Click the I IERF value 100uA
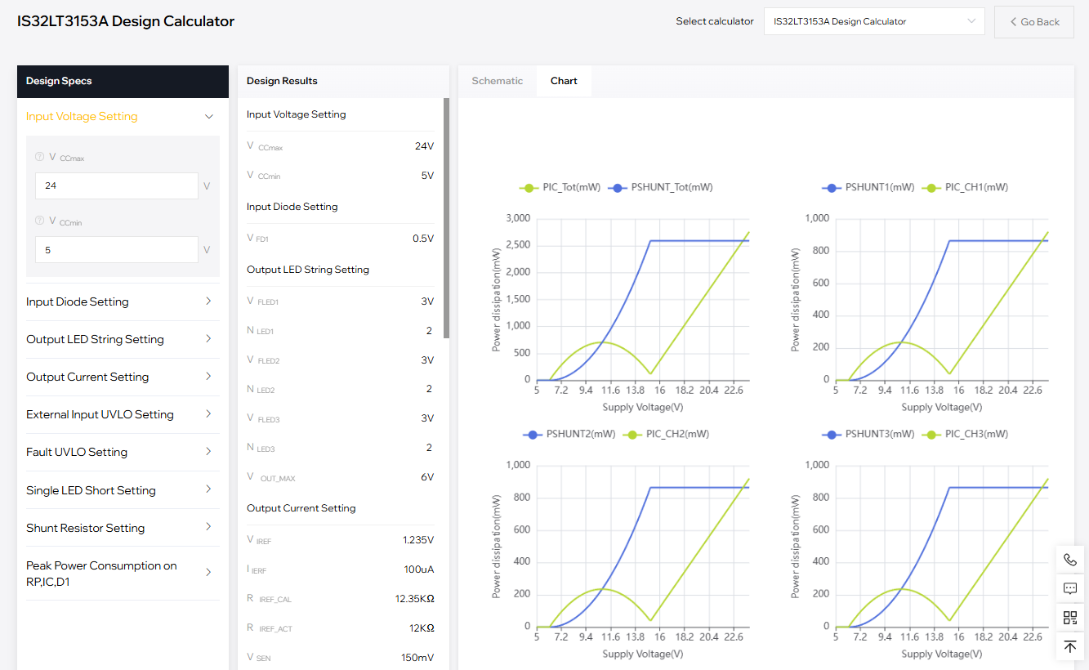This screenshot has width=1089, height=670. (x=418, y=569)
